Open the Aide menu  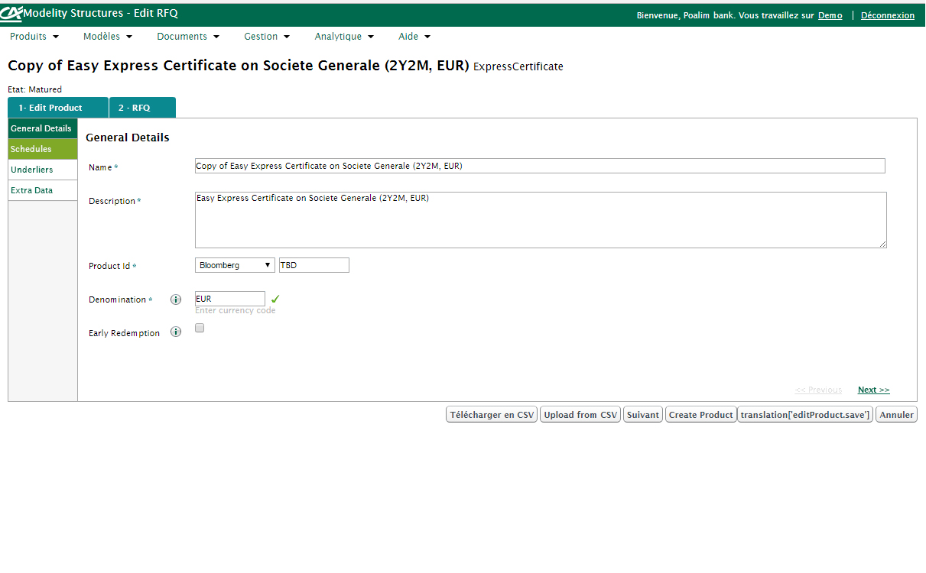[x=414, y=37]
